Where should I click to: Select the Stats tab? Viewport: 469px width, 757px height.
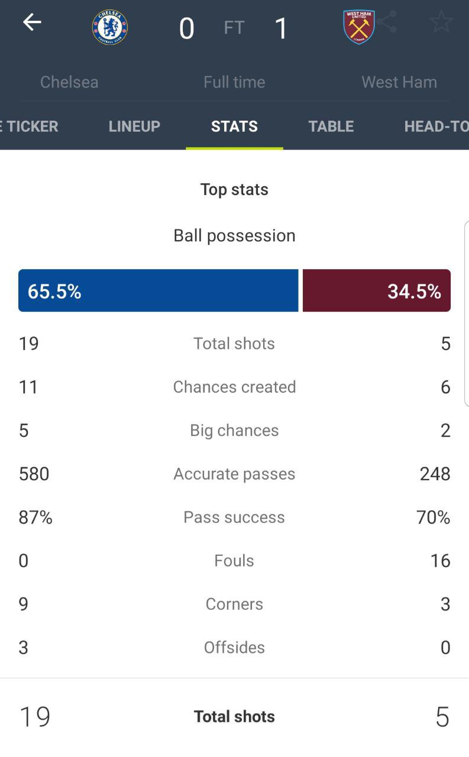tap(234, 126)
